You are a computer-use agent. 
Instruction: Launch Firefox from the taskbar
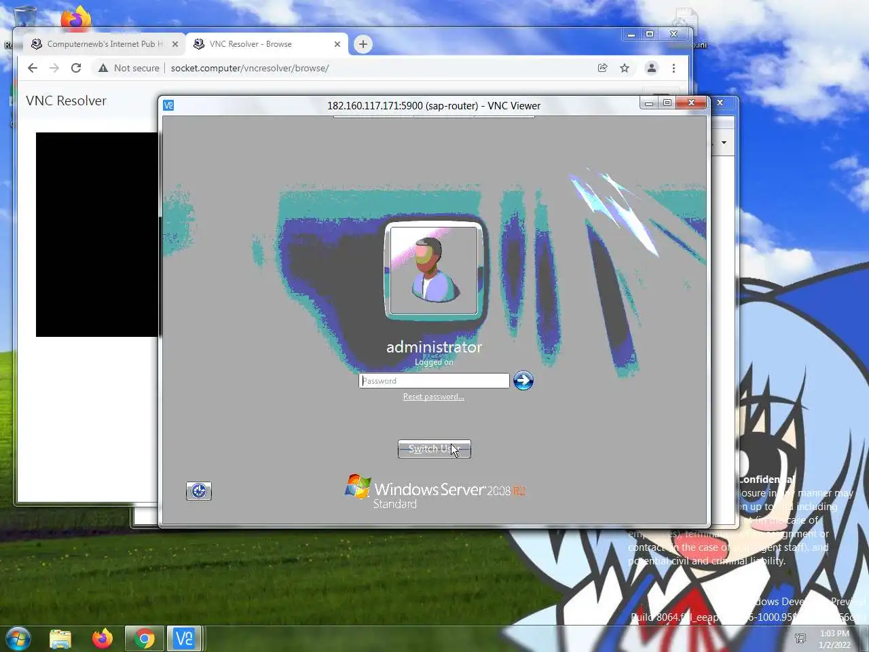pos(103,638)
